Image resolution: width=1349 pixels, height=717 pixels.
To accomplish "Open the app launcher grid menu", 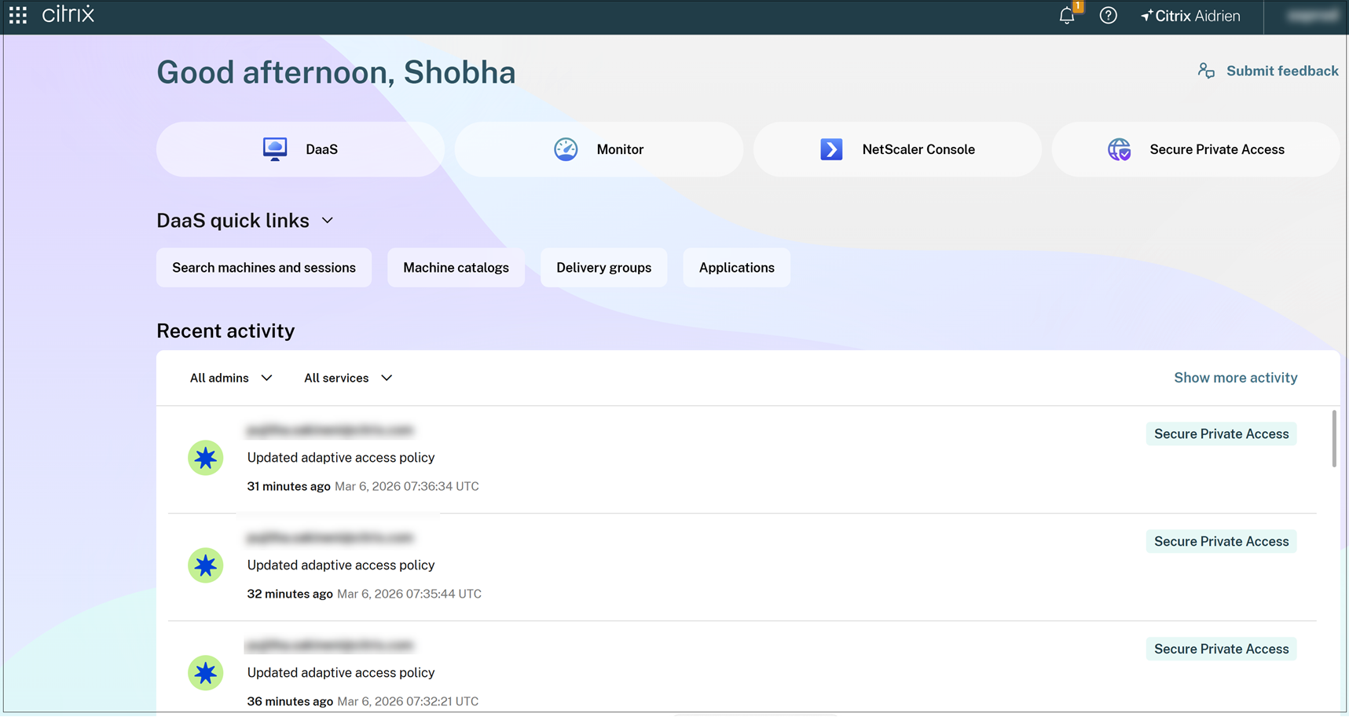I will pyautogui.click(x=18, y=15).
